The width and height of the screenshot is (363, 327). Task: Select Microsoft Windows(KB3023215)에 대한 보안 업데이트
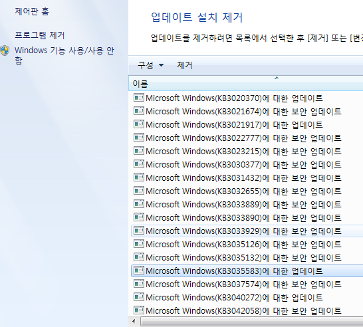click(243, 152)
